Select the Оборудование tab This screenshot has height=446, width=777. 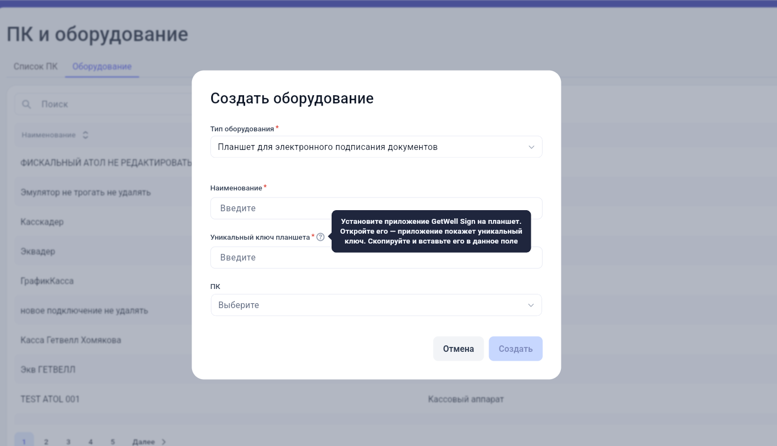tap(102, 66)
